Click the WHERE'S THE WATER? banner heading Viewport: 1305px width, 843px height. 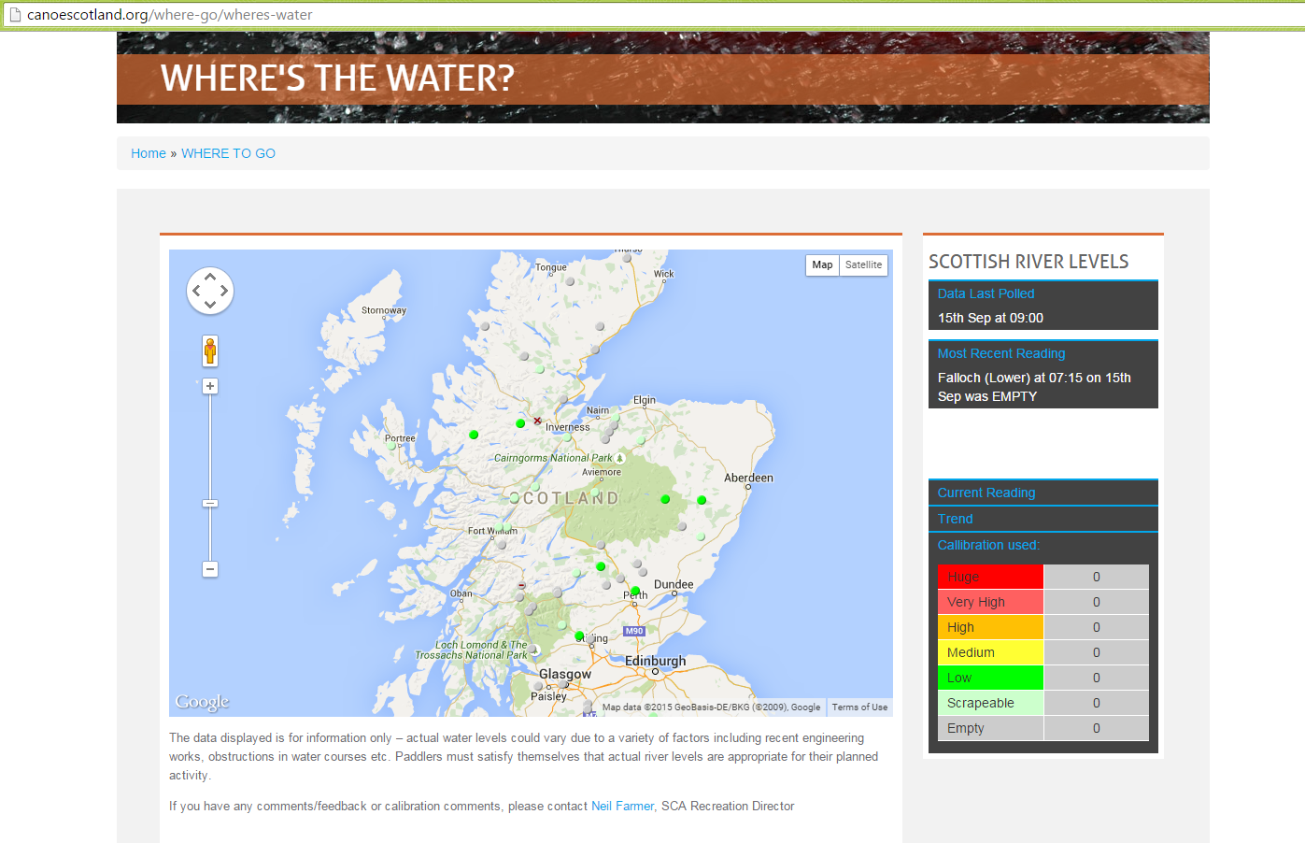click(x=337, y=78)
